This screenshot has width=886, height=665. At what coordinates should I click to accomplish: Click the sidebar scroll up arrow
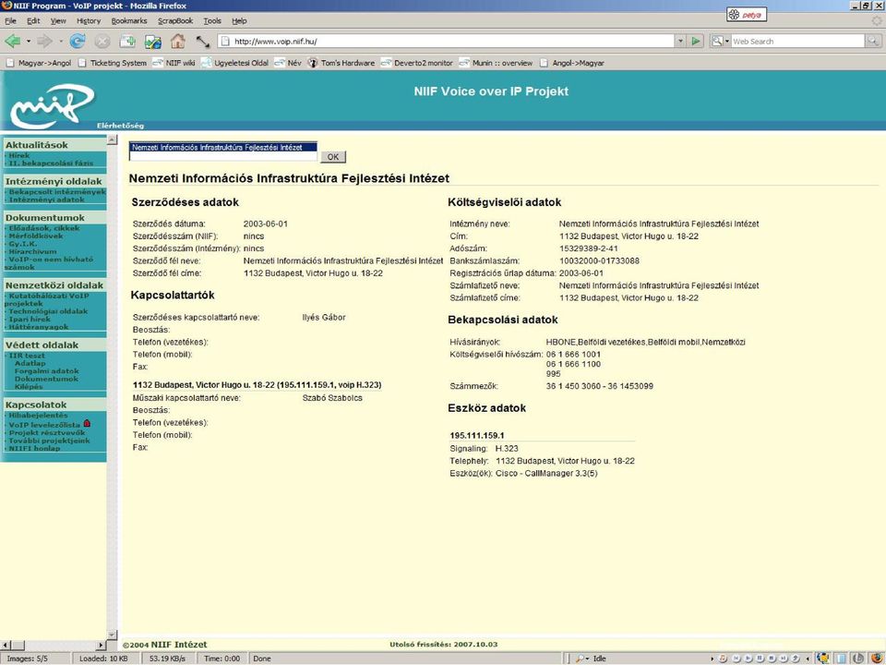coord(112,139)
